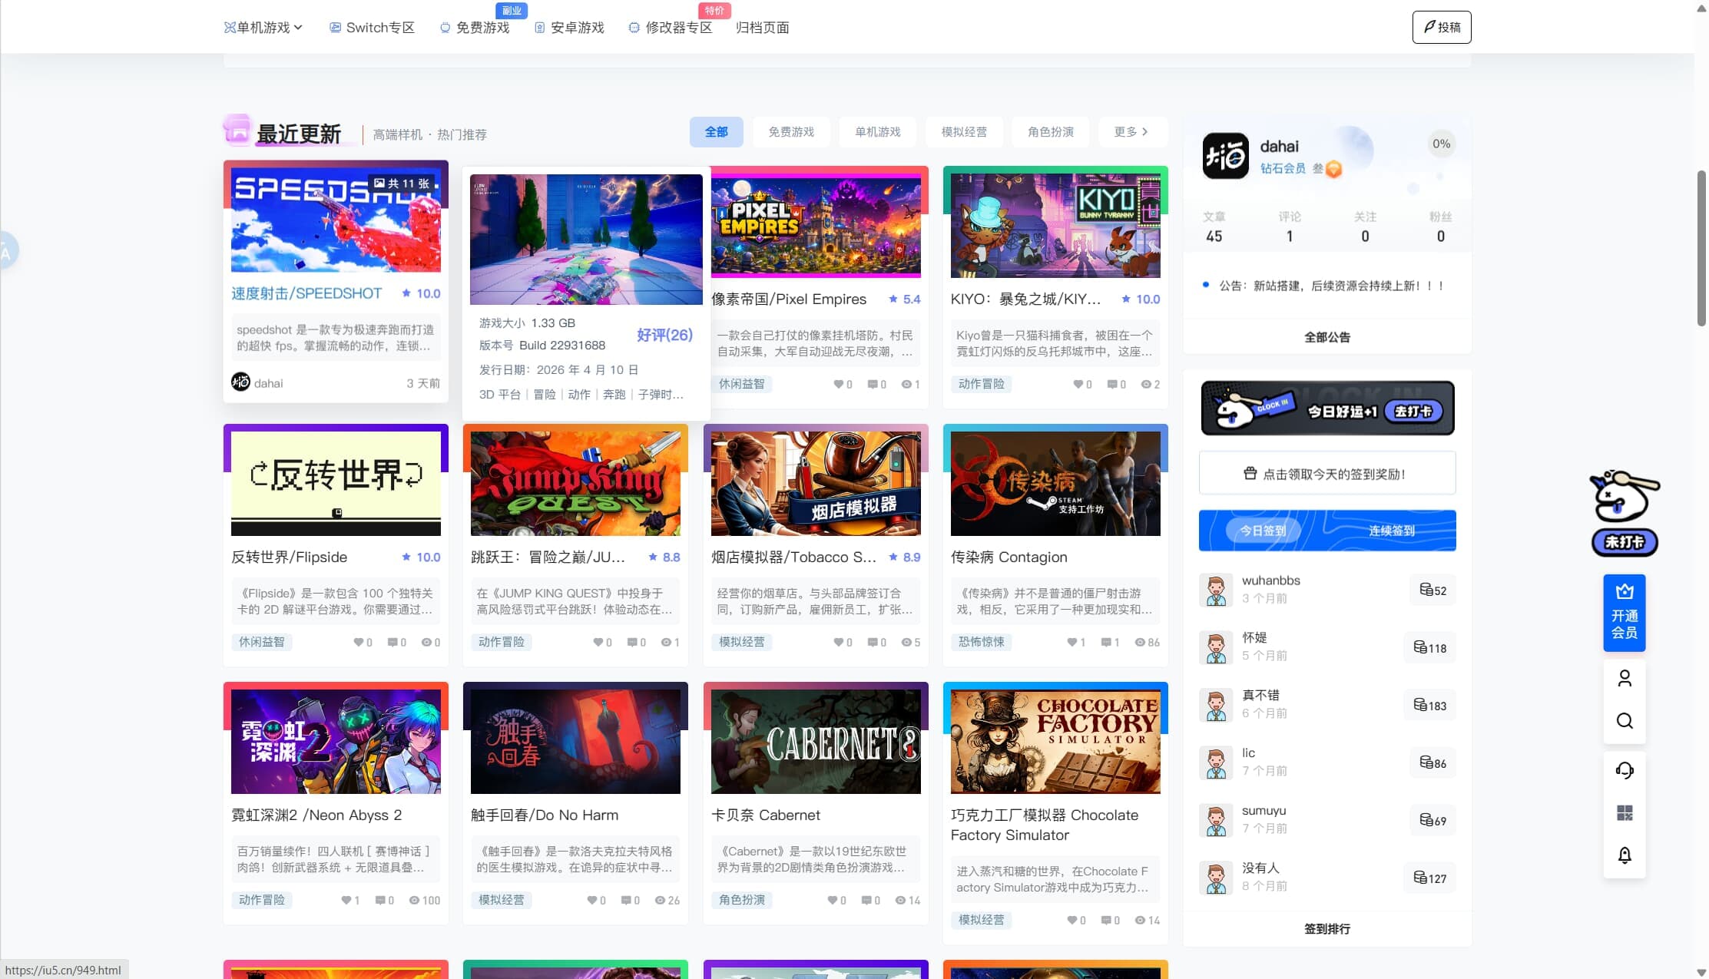
Task: Open the Pixel Empires thumbnail image
Action: [816, 225]
